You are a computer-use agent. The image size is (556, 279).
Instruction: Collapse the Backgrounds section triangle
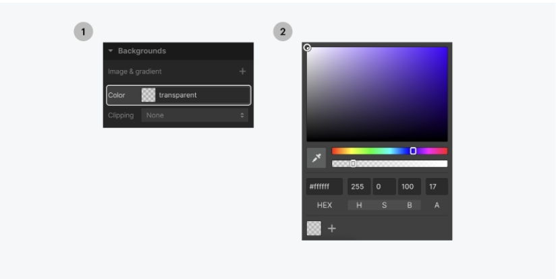111,51
